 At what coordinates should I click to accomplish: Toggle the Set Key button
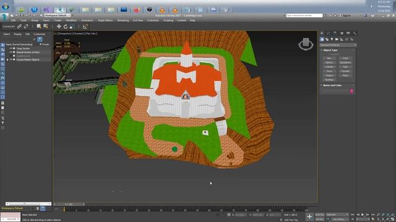(320, 220)
